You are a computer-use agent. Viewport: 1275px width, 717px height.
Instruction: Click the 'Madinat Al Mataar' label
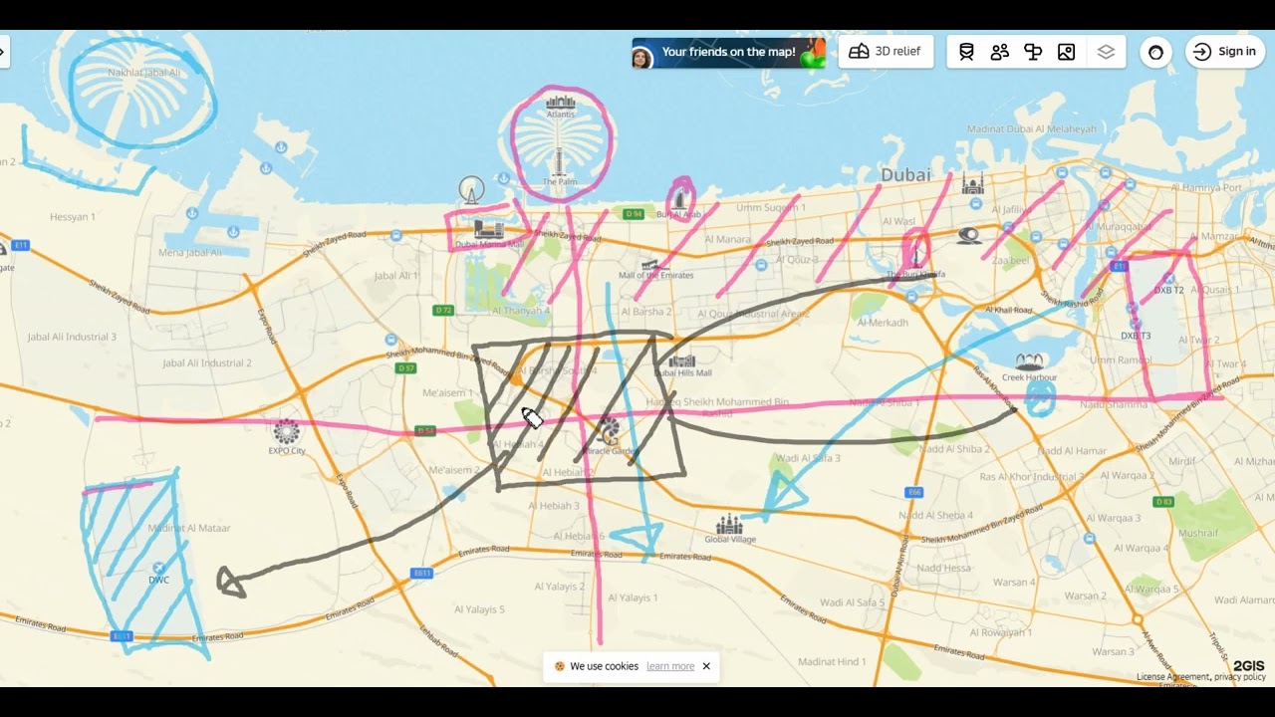tap(189, 528)
